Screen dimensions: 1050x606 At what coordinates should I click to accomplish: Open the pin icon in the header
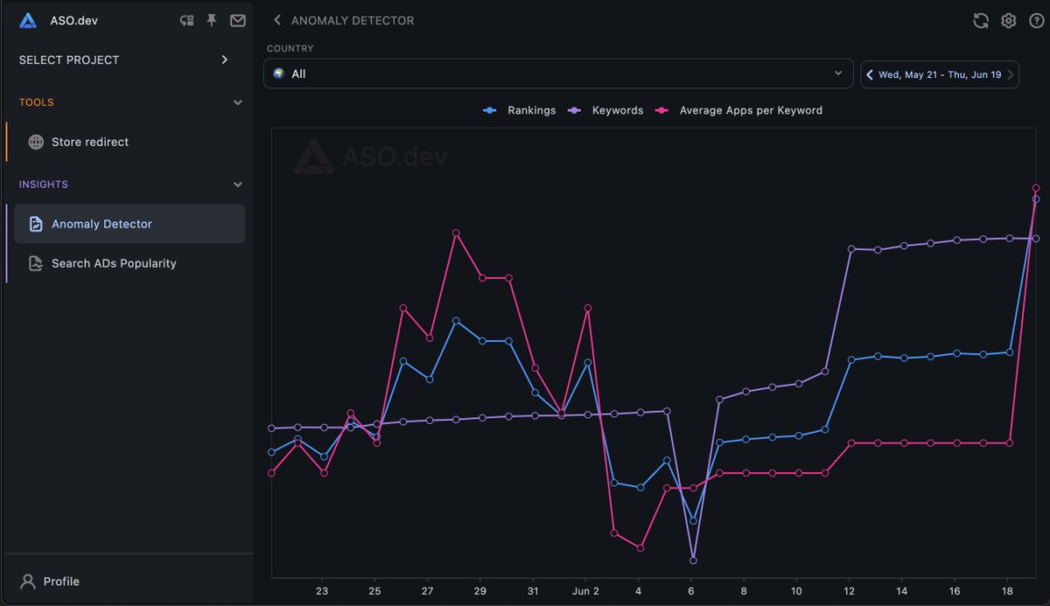coord(211,20)
